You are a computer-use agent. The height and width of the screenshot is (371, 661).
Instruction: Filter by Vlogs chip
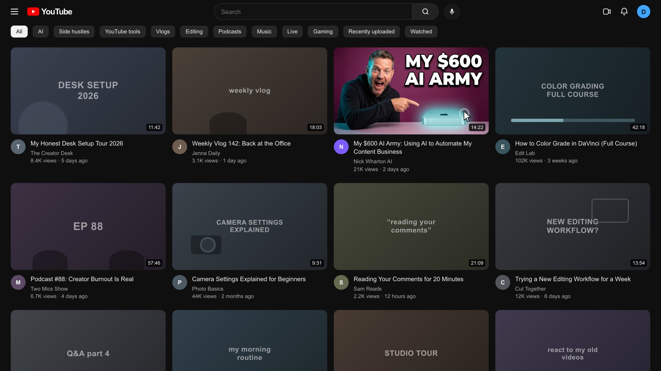click(x=163, y=31)
